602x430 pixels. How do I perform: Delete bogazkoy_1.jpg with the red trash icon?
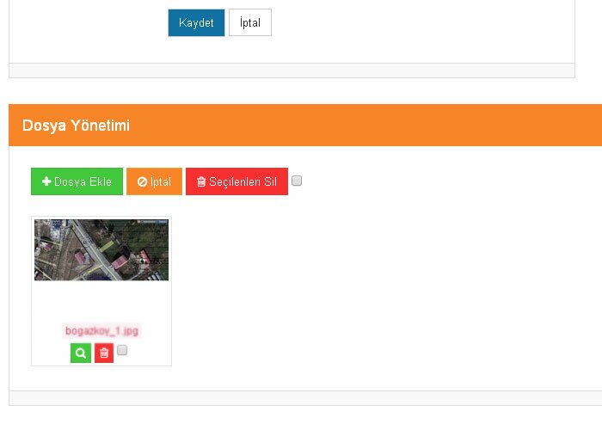point(104,353)
